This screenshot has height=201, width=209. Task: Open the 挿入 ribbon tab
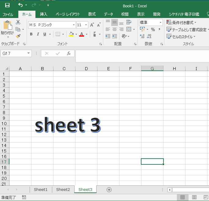coord(44,14)
